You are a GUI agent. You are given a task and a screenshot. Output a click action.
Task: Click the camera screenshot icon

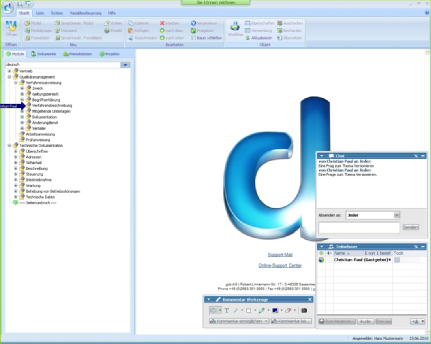304,310
